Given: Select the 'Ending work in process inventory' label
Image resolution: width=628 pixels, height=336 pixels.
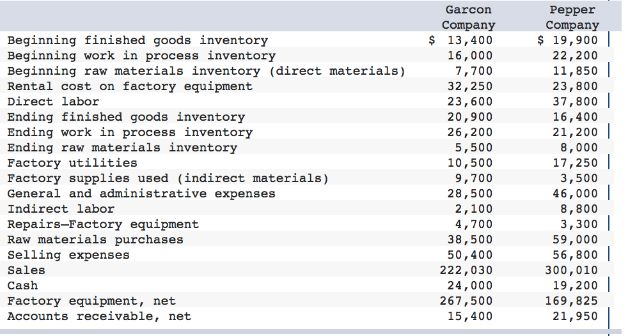Looking at the screenshot, I should pyautogui.click(x=130, y=132).
